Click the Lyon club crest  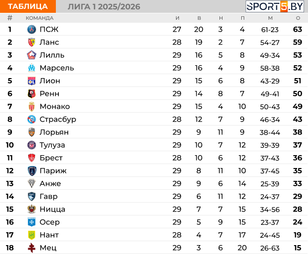32,81
